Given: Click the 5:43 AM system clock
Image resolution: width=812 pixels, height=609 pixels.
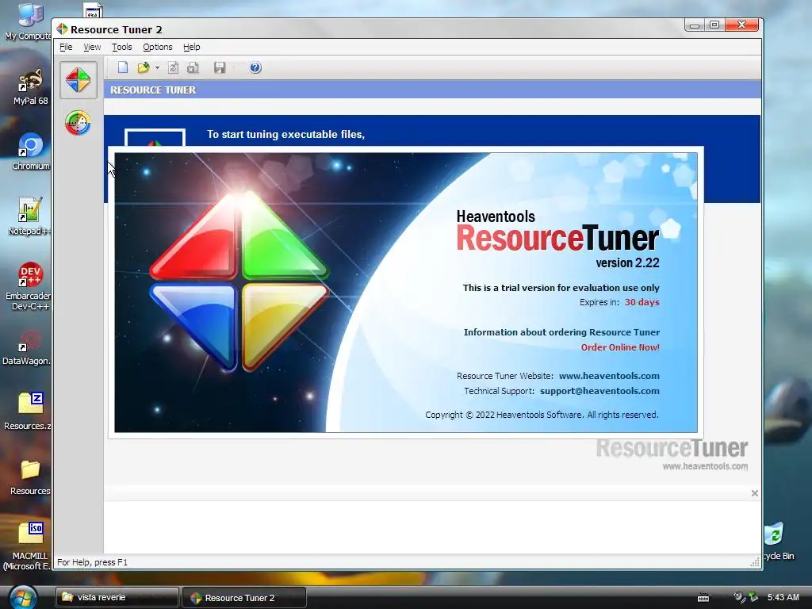Looking at the screenshot, I should [783, 597].
